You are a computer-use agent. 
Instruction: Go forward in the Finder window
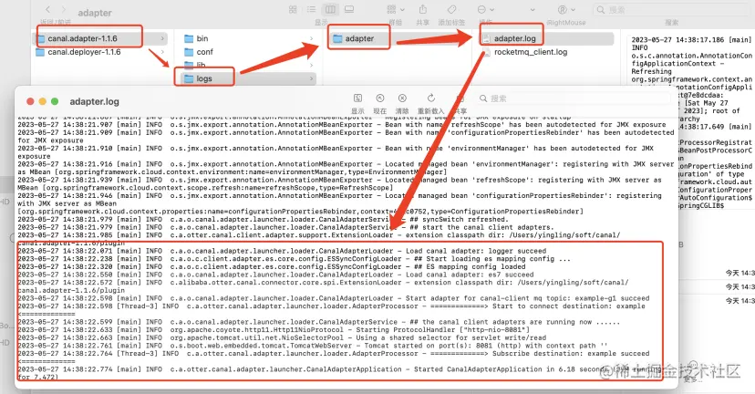coord(64,9)
